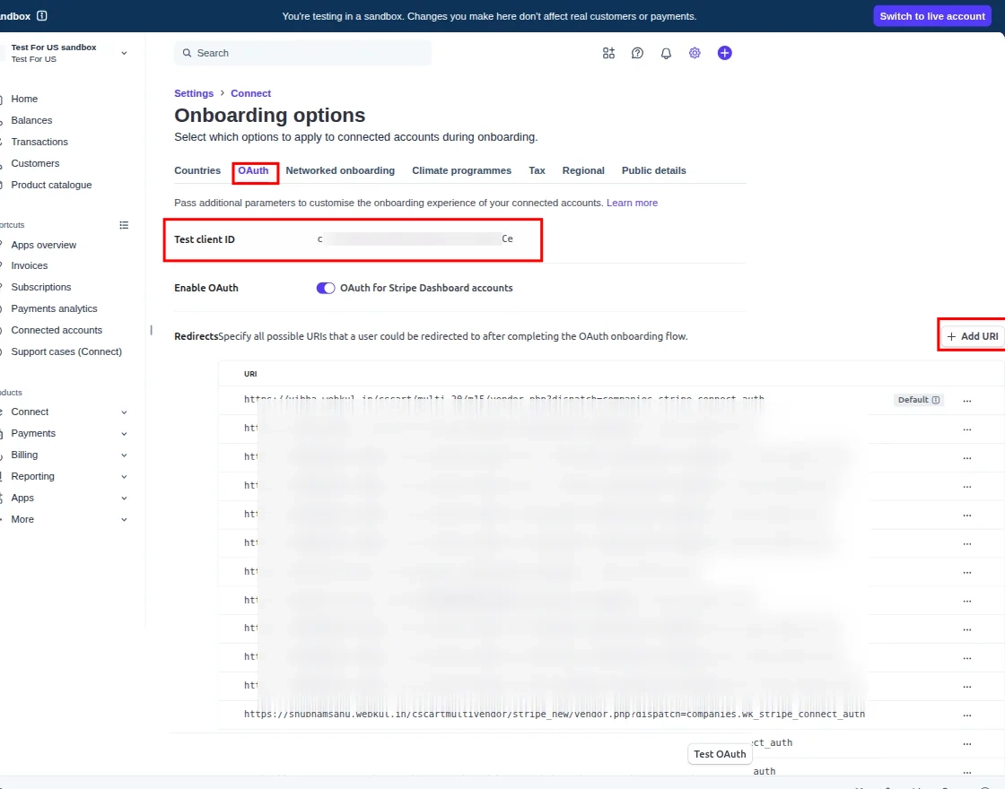Expand the More section in sidebar

[124, 519]
